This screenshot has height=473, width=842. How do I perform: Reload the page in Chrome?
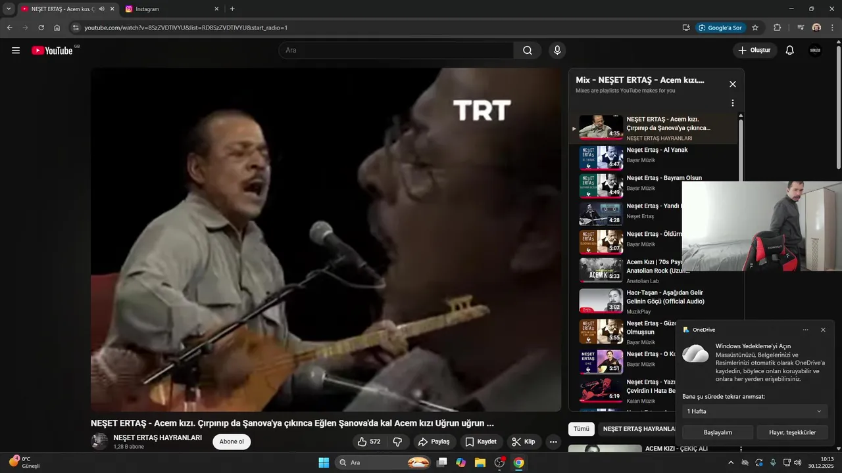click(41, 28)
